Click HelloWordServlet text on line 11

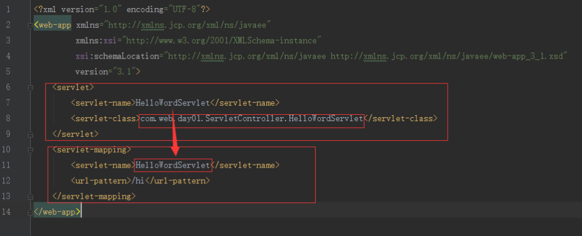[x=173, y=165]
